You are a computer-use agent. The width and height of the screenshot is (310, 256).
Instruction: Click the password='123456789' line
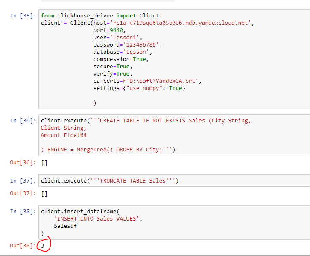point(128,45)
